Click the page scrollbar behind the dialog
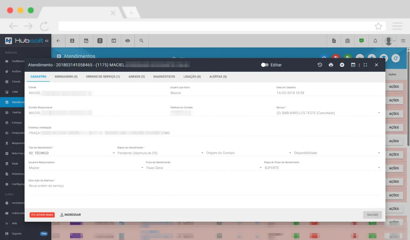This screenshot has width=410, height=240. 409,99
